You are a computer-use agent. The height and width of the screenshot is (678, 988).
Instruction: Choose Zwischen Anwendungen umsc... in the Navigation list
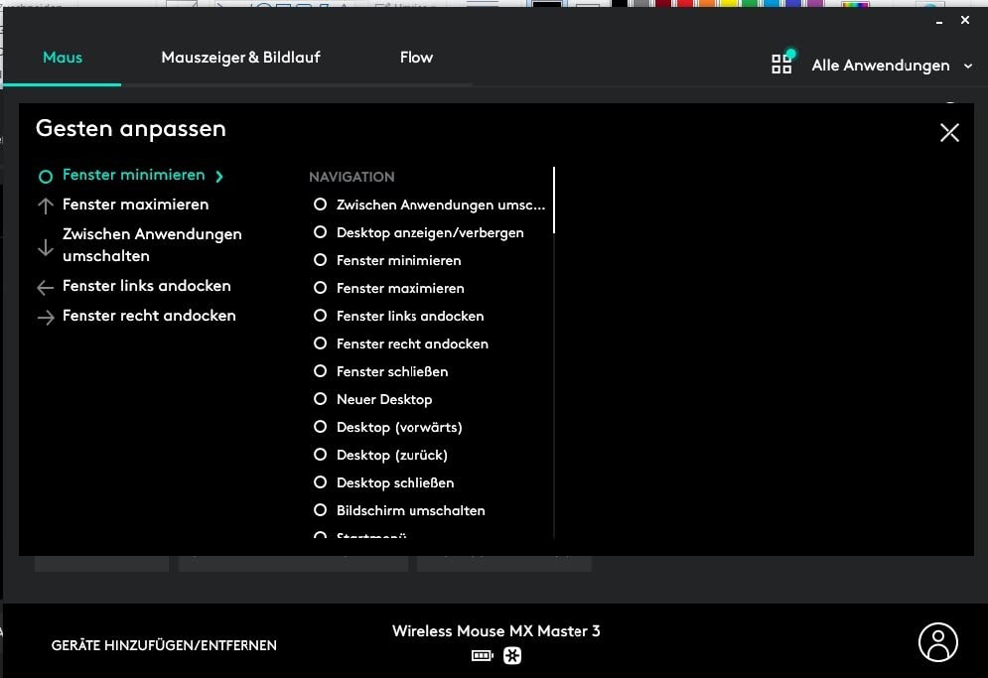429,204
